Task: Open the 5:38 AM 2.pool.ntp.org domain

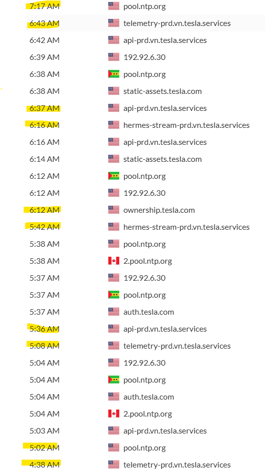Action: click(x=148, y=261)
